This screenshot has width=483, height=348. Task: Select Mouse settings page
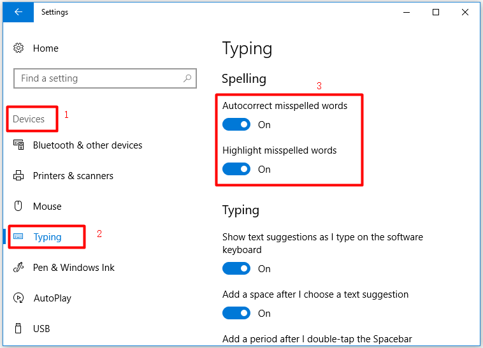47,207
